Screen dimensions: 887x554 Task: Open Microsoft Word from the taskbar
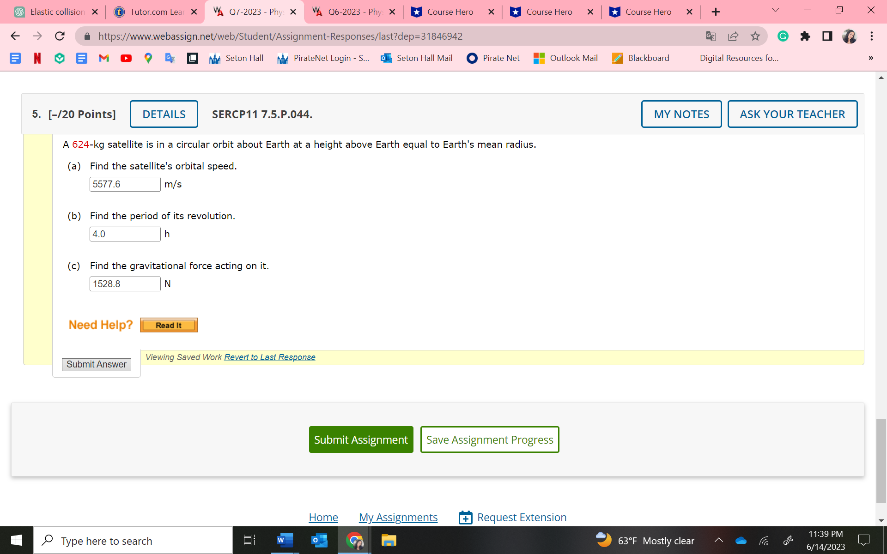click(x=284, y=540)
